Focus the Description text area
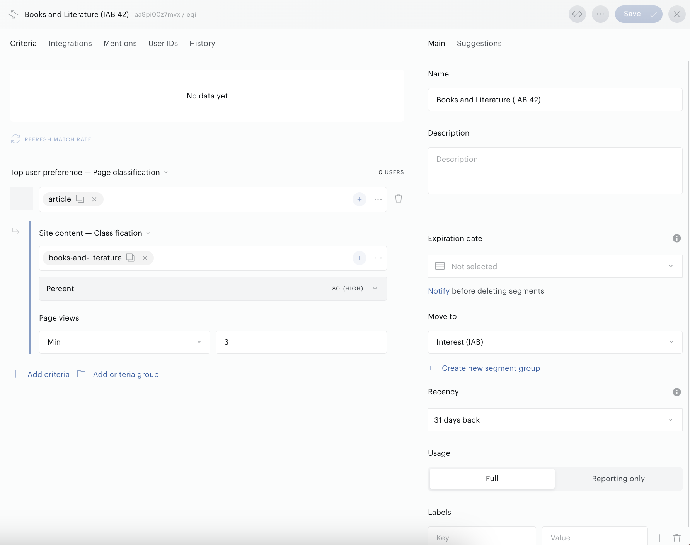The height and width of the screenshot is (545, 690). tap(555, 171)
